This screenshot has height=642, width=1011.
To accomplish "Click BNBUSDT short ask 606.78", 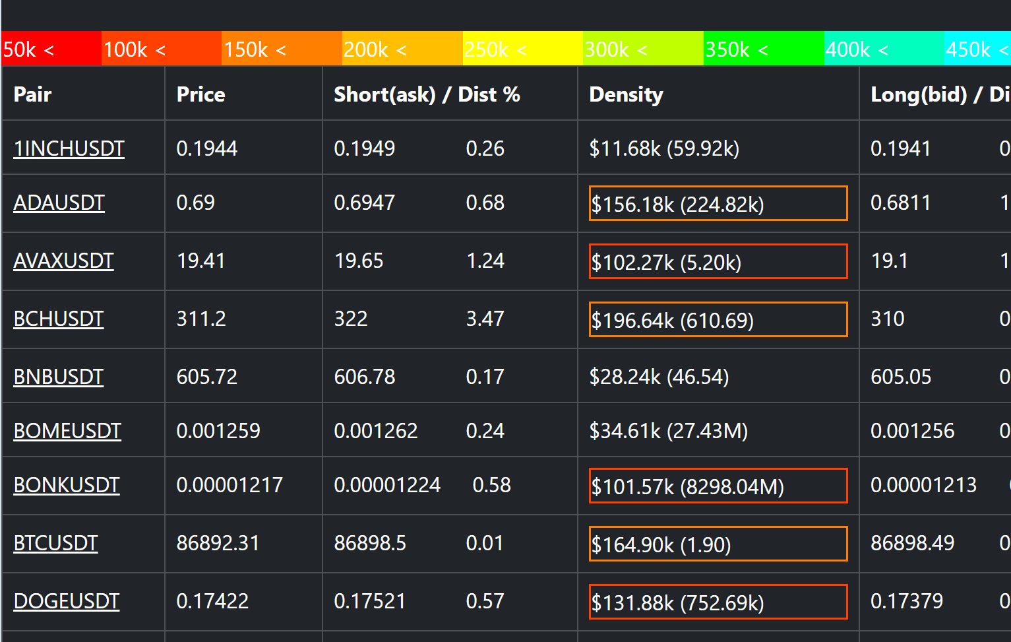I will click(x=365, y=377).
